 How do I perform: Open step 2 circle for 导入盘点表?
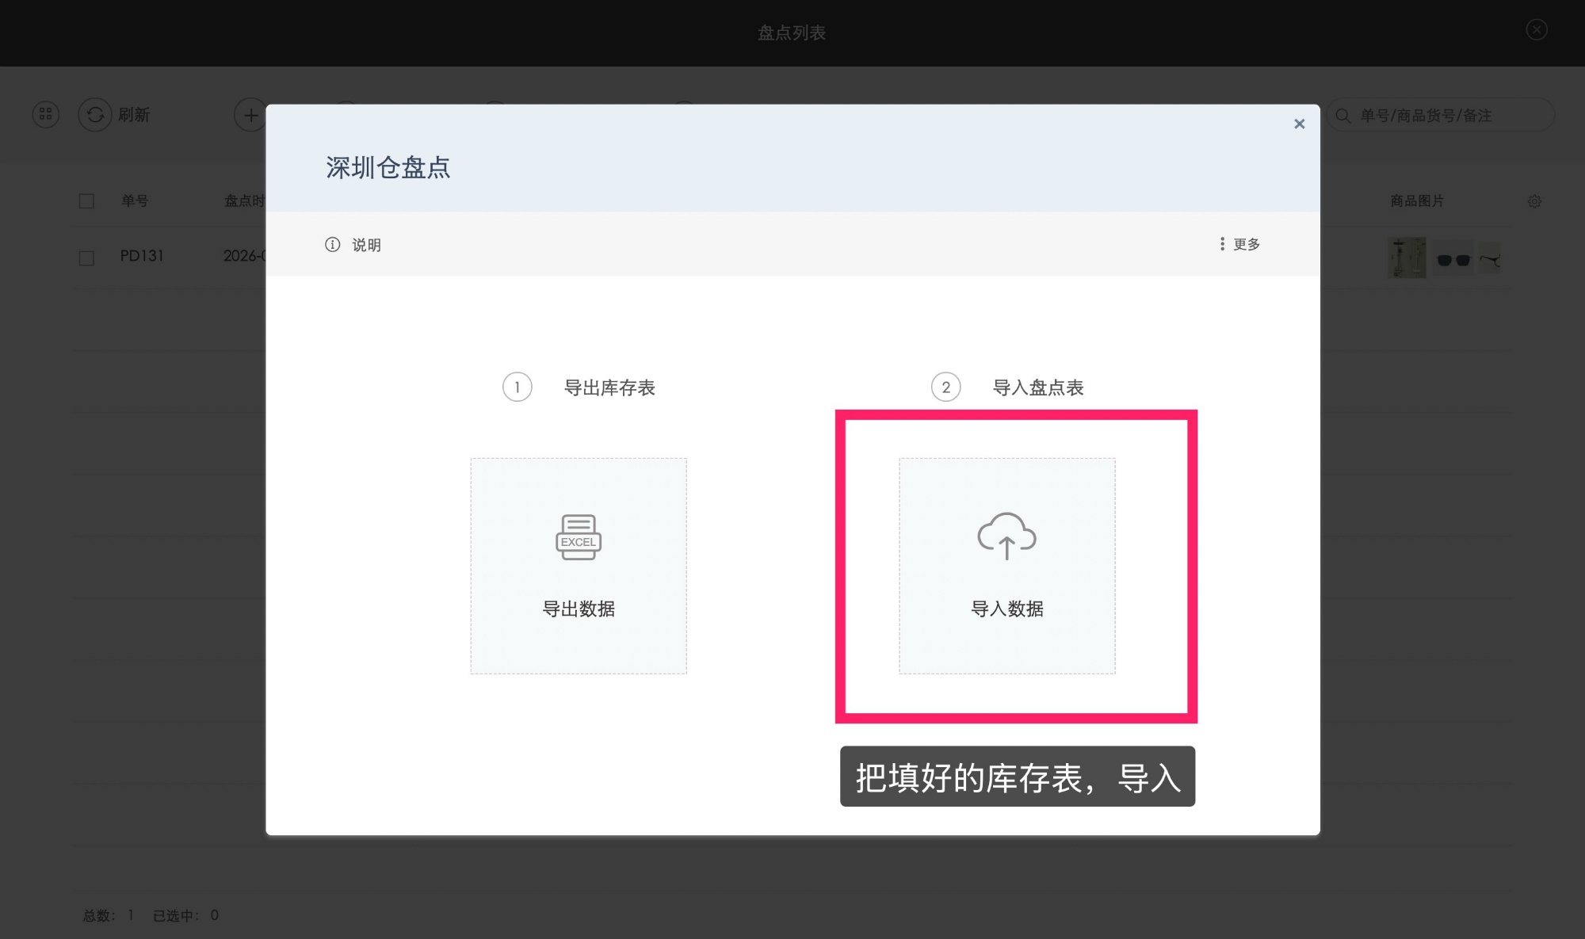[x=945, y=387]
